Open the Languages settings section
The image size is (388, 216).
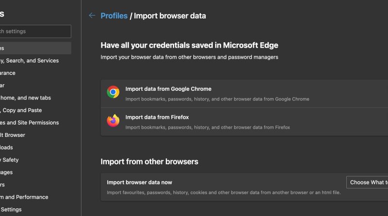pos(6,172)
